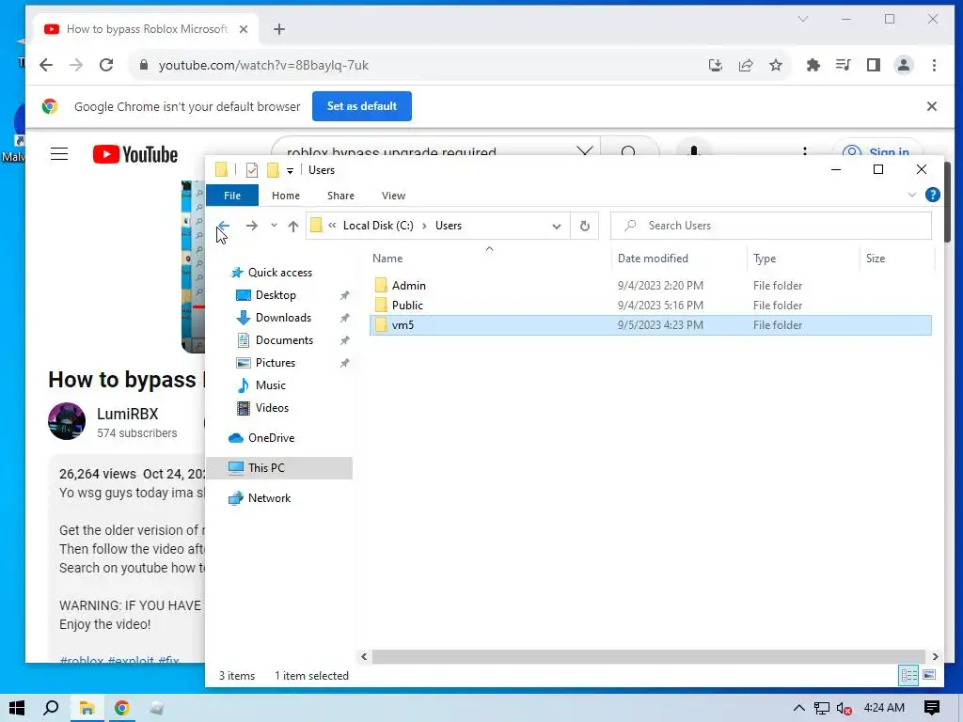Share this page icon in Chrome
Image resolution: width=963 pixels, height=722 pixels.
[746, 65]
